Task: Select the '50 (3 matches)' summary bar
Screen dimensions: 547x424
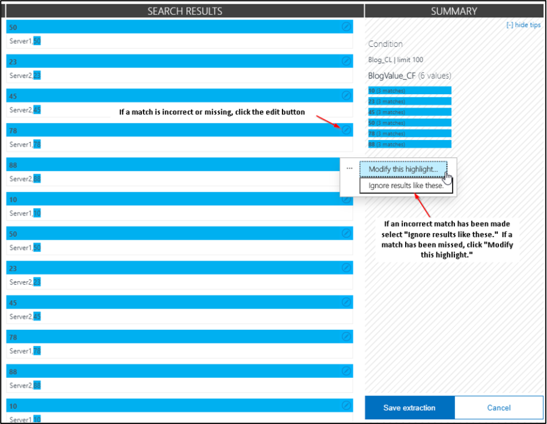Action: click(409, 123)
